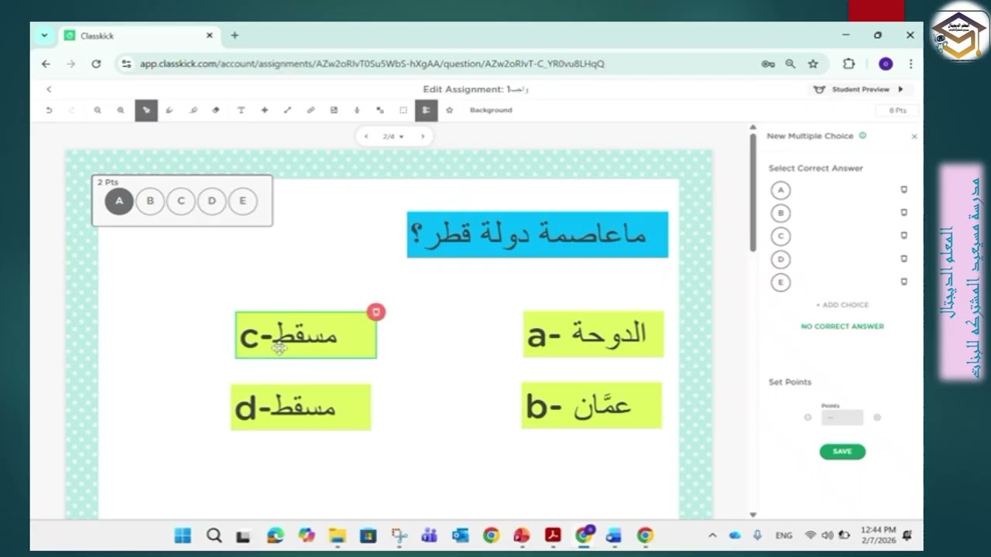
Task: Select NO CORRECT ANSWER option
Action: click(842, 326)
